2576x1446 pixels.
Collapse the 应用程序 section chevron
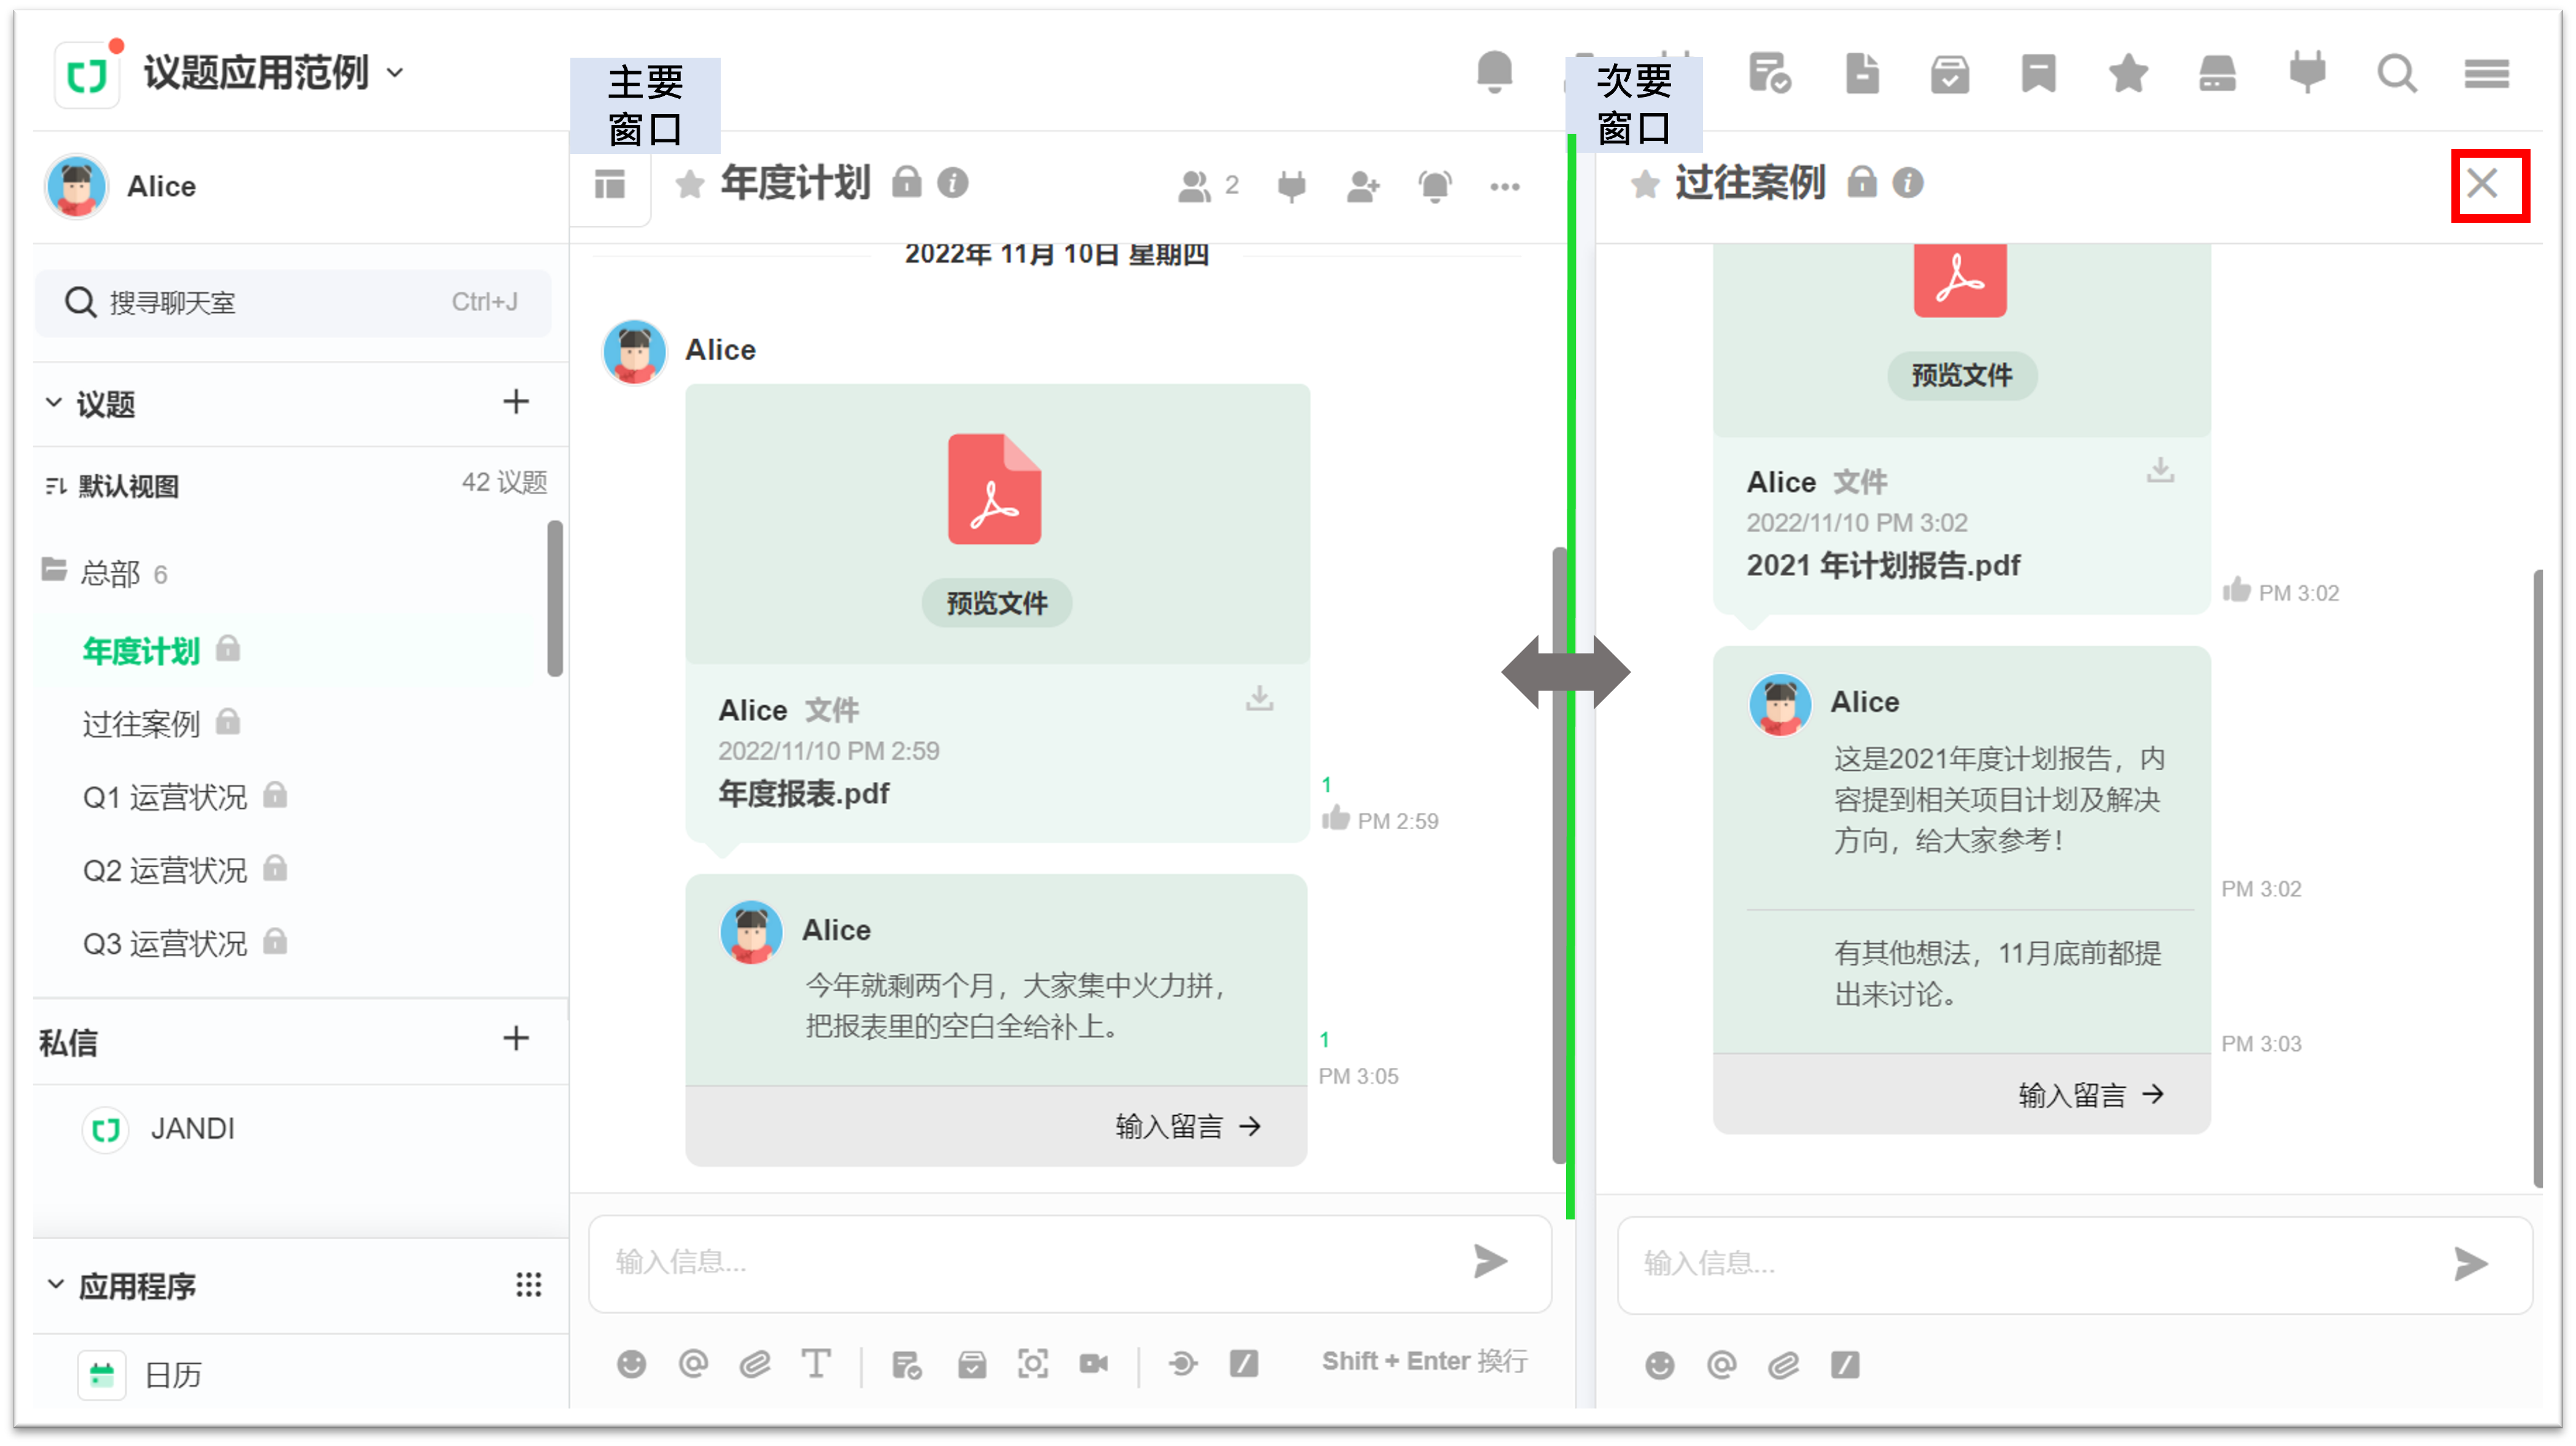coord(56,1284)
